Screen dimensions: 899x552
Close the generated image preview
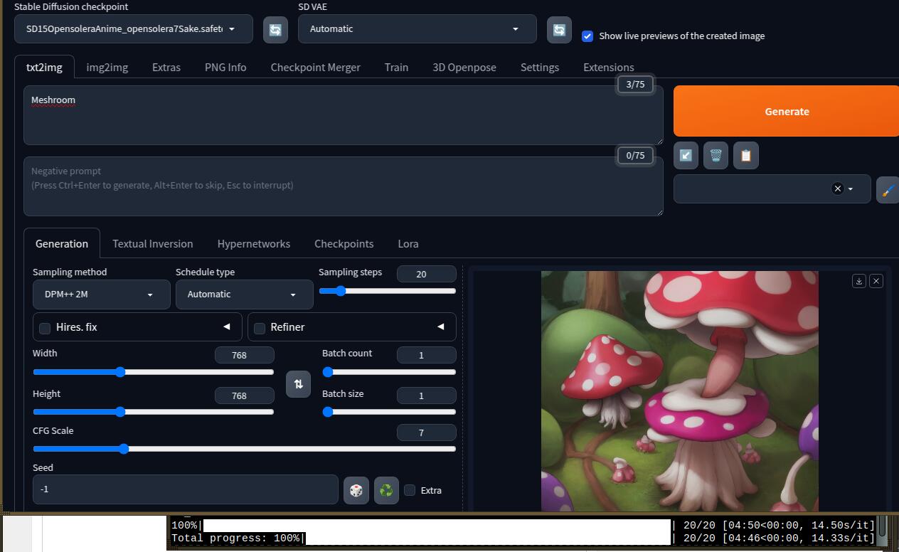(876, 281)
